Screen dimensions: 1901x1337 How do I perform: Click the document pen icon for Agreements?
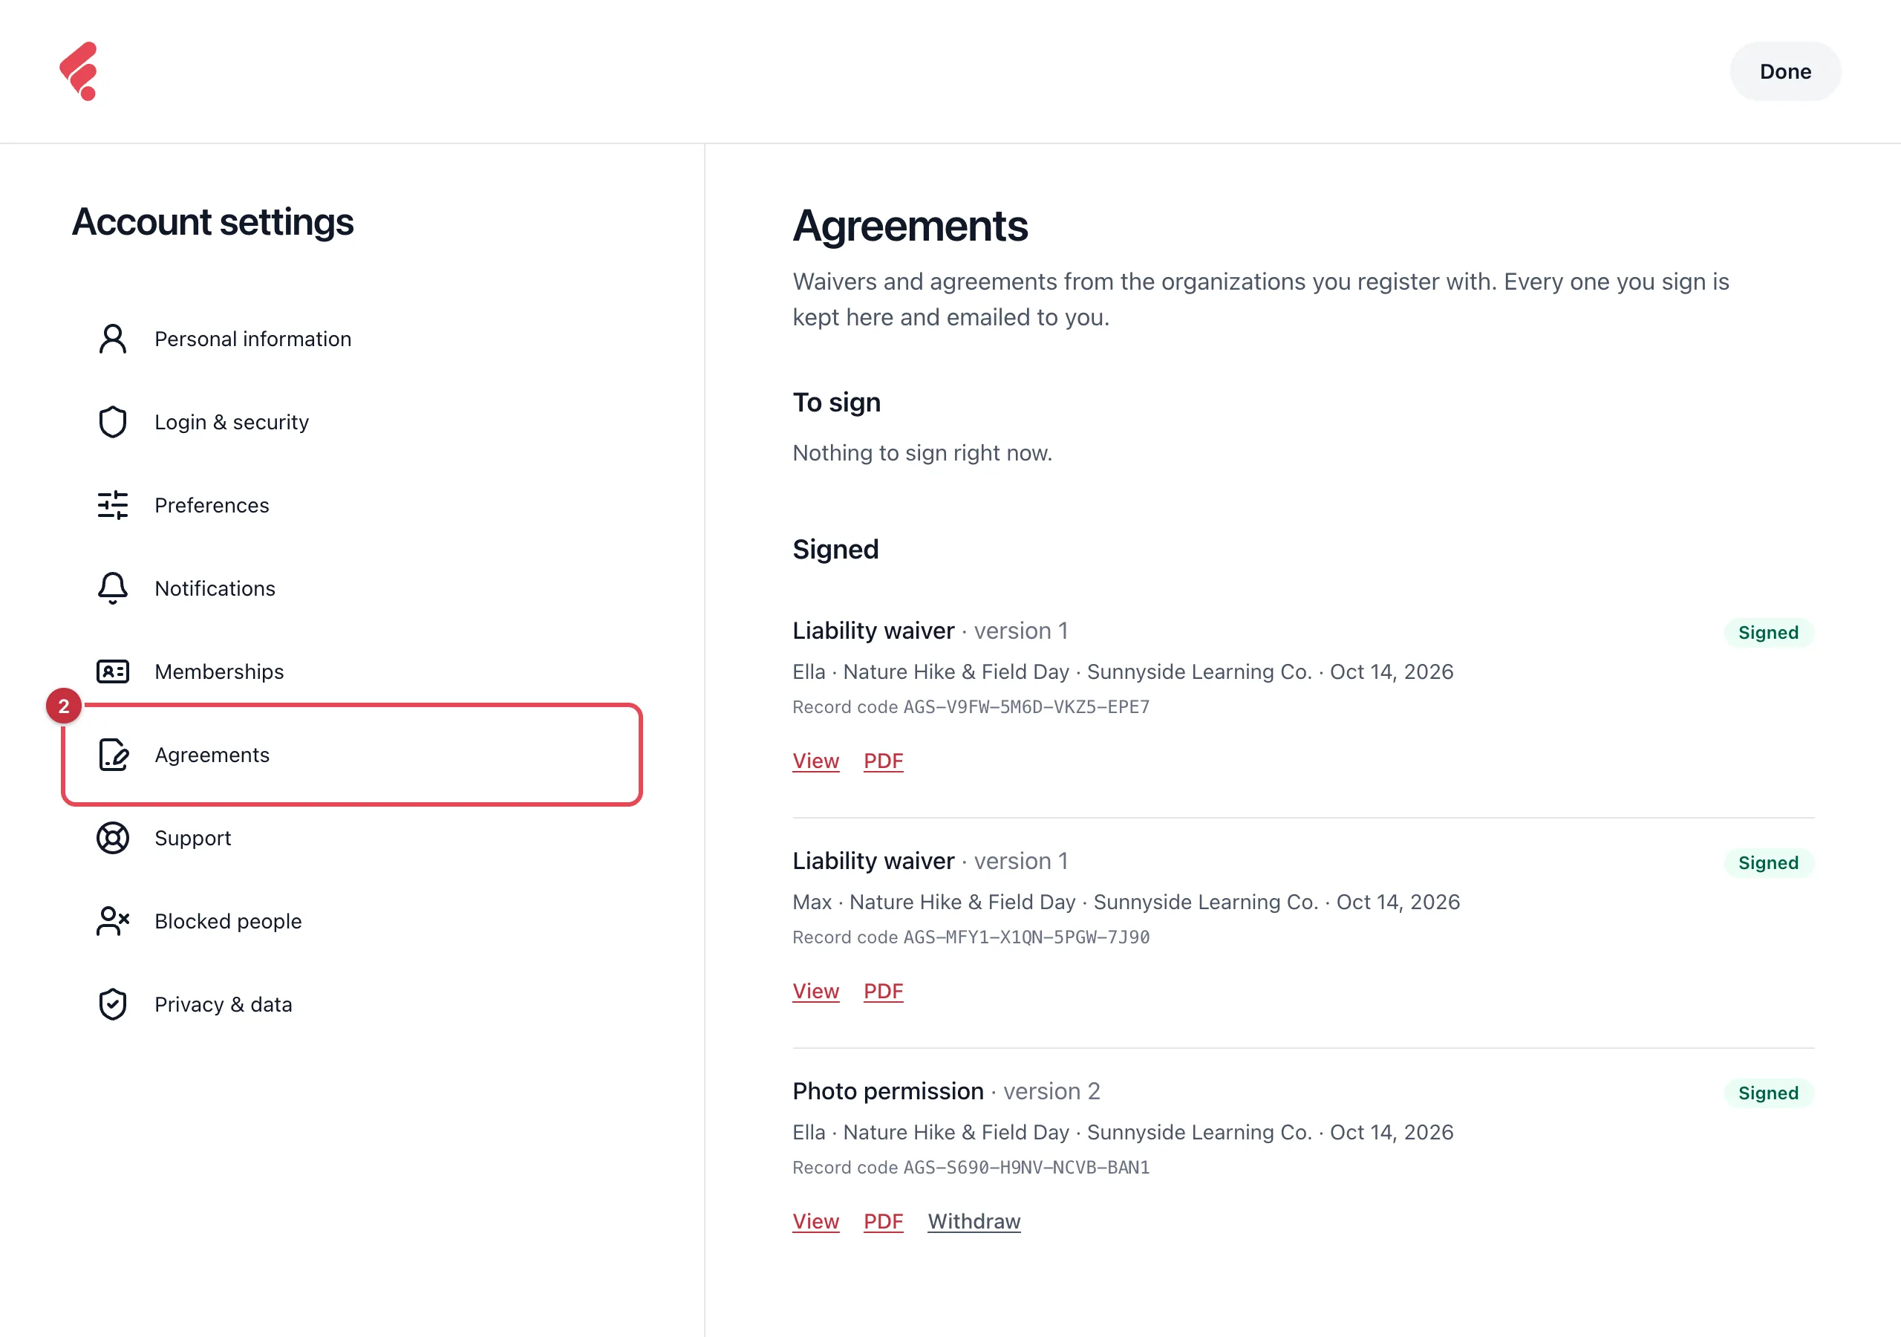click(113, 755)
